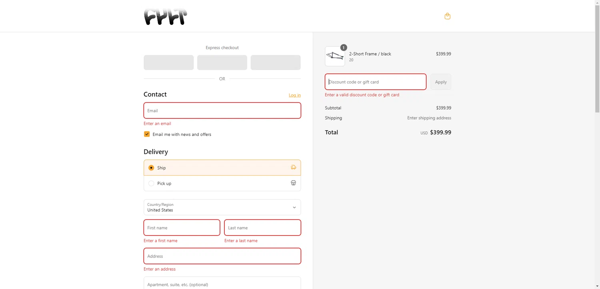Click the first express checkout button
The height and width of the screenshot is (289, 600).
tap(169, 62)
